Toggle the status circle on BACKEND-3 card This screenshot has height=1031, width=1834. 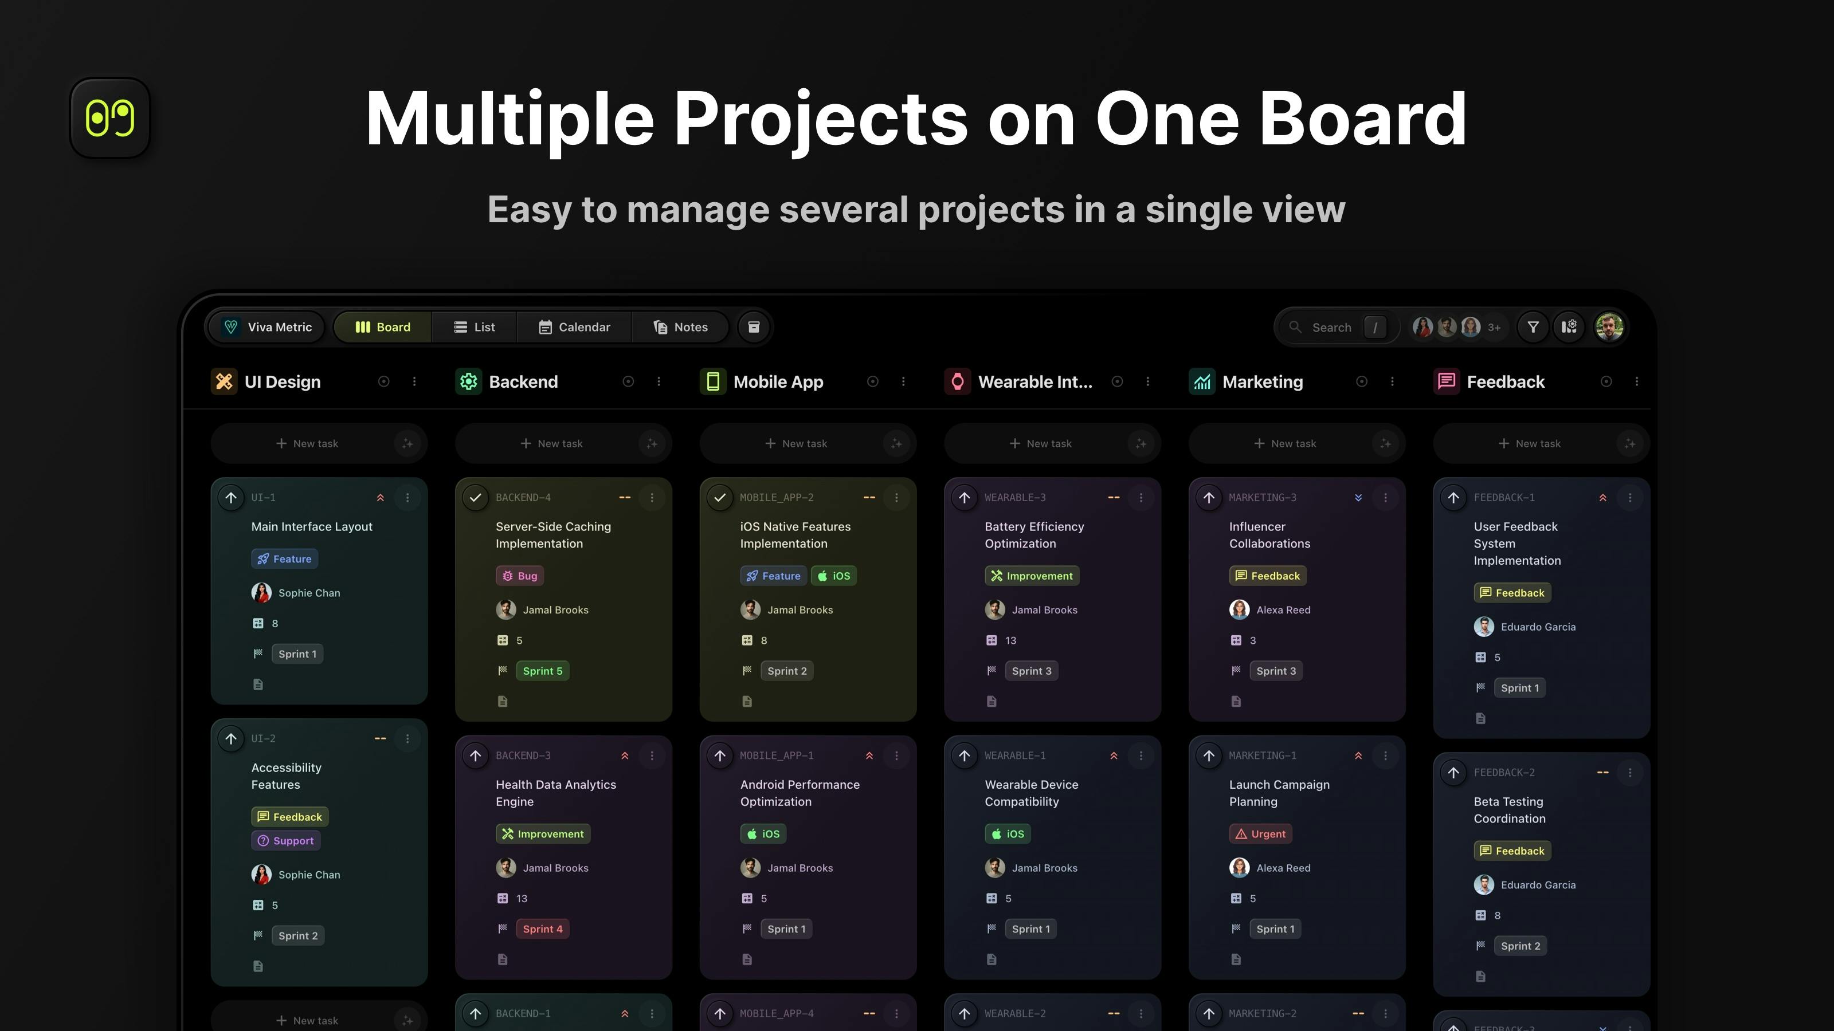pyautogui.click(x=475, y=755)
